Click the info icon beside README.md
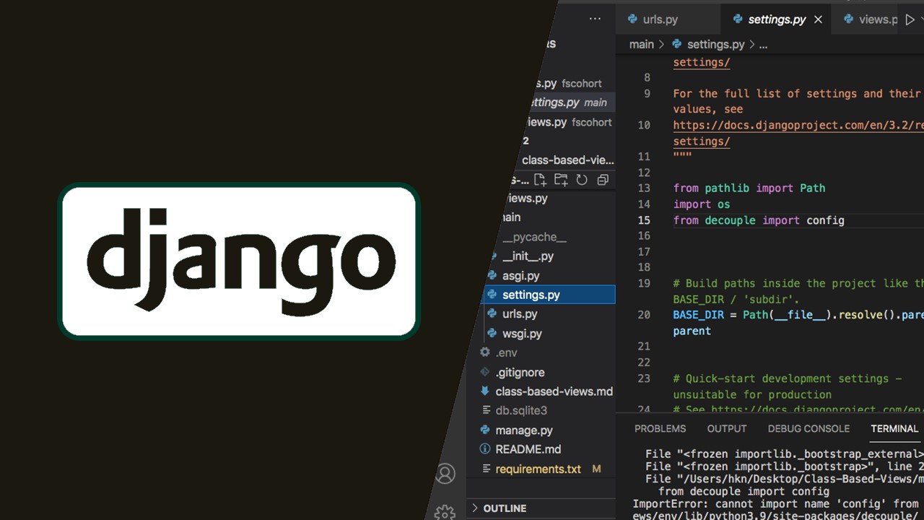The image size is (924, 520). pos(485,449)
